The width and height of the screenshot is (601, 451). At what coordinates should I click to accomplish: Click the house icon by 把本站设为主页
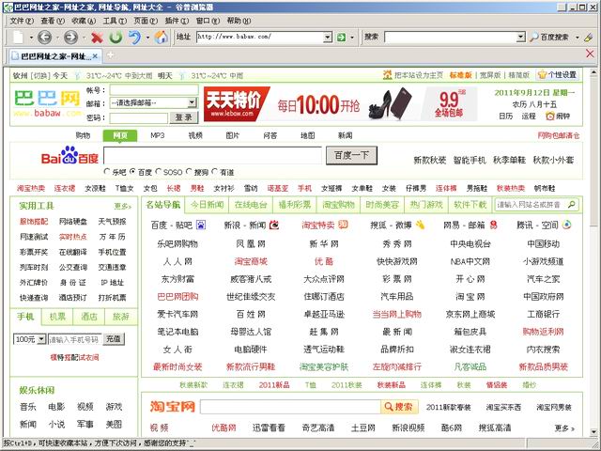tap(388, 75)
